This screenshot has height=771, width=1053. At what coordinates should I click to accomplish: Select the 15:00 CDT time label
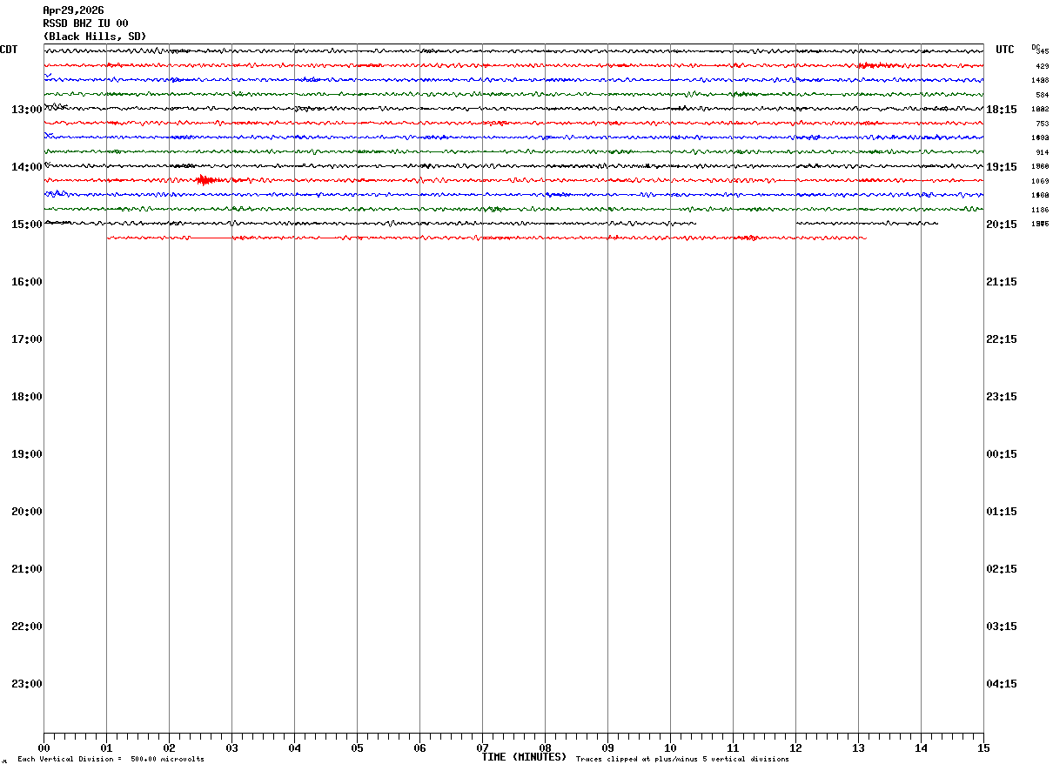click(x=27, y=225)
